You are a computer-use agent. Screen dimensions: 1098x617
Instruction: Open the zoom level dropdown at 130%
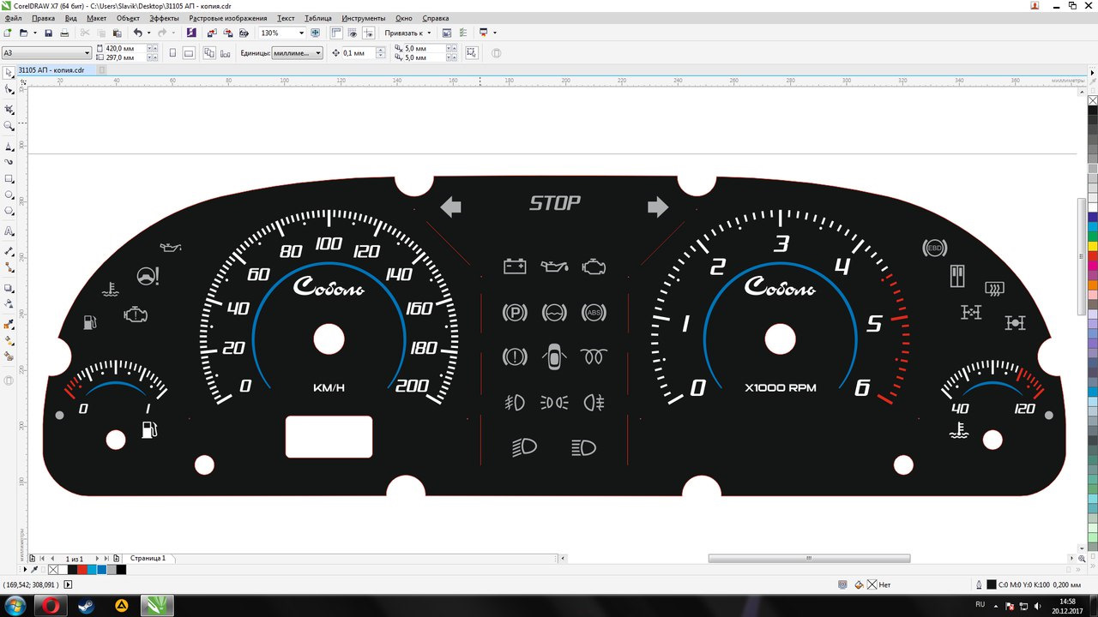301,33
